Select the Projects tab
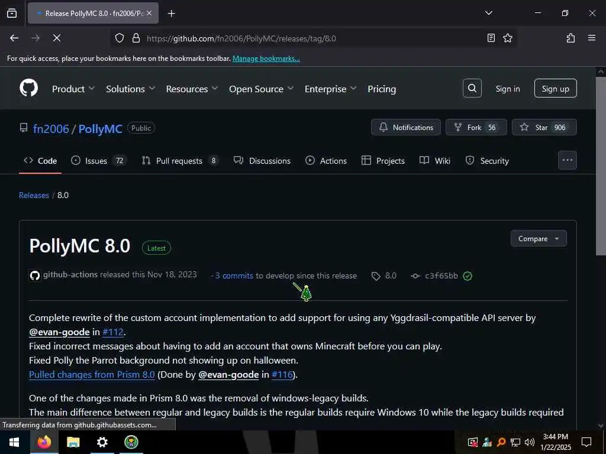606x454 pixels. tap(383, 161)
